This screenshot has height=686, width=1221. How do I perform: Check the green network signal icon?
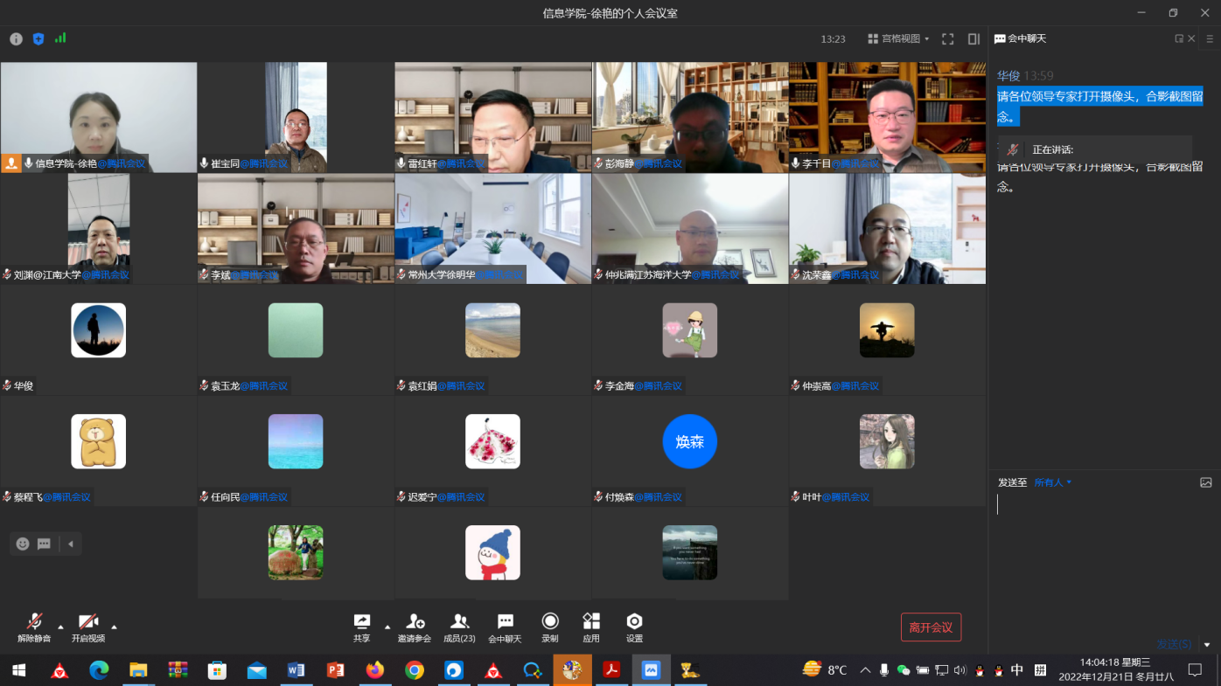(x=60, y=38)
